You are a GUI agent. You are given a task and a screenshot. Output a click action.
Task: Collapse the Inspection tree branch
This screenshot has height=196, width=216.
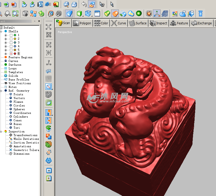[x=1, y=132]
